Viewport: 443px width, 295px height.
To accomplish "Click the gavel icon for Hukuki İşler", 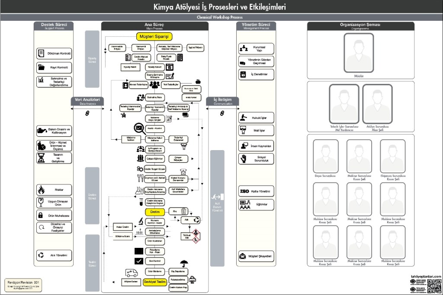I will point(243,117).
